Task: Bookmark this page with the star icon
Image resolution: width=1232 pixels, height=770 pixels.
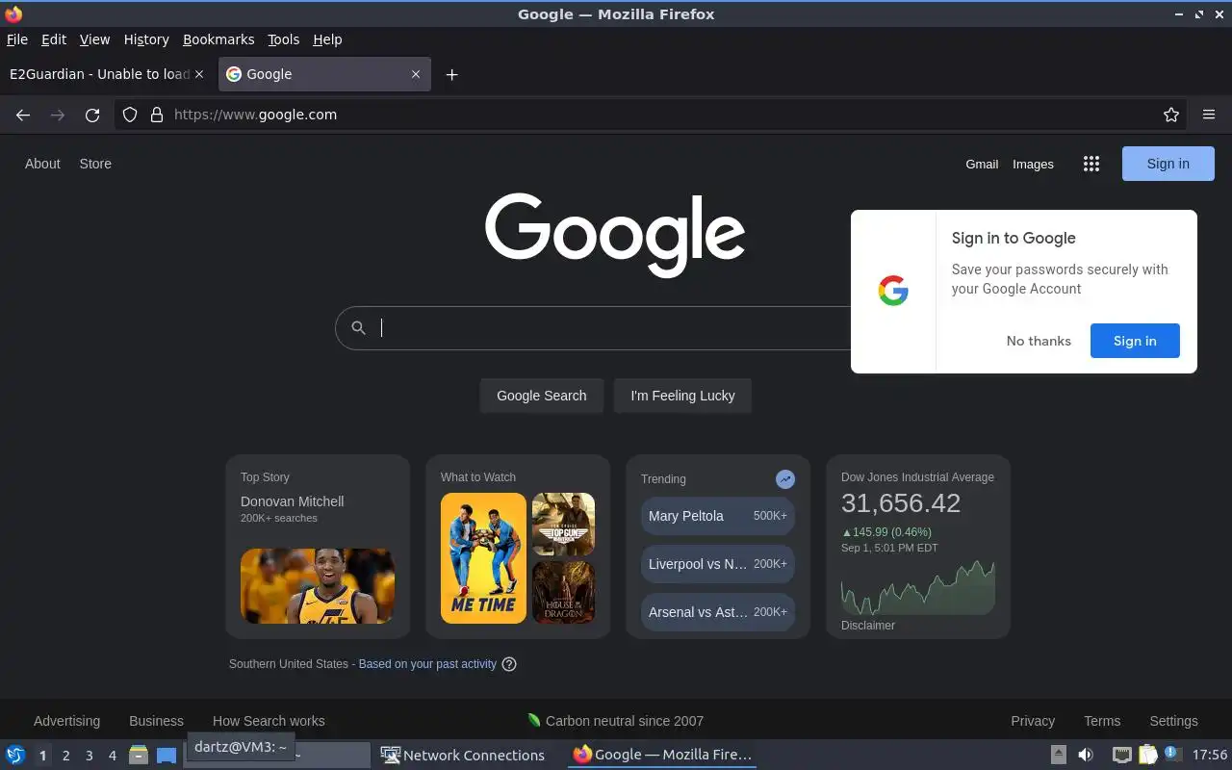Action: [1171, 115]
